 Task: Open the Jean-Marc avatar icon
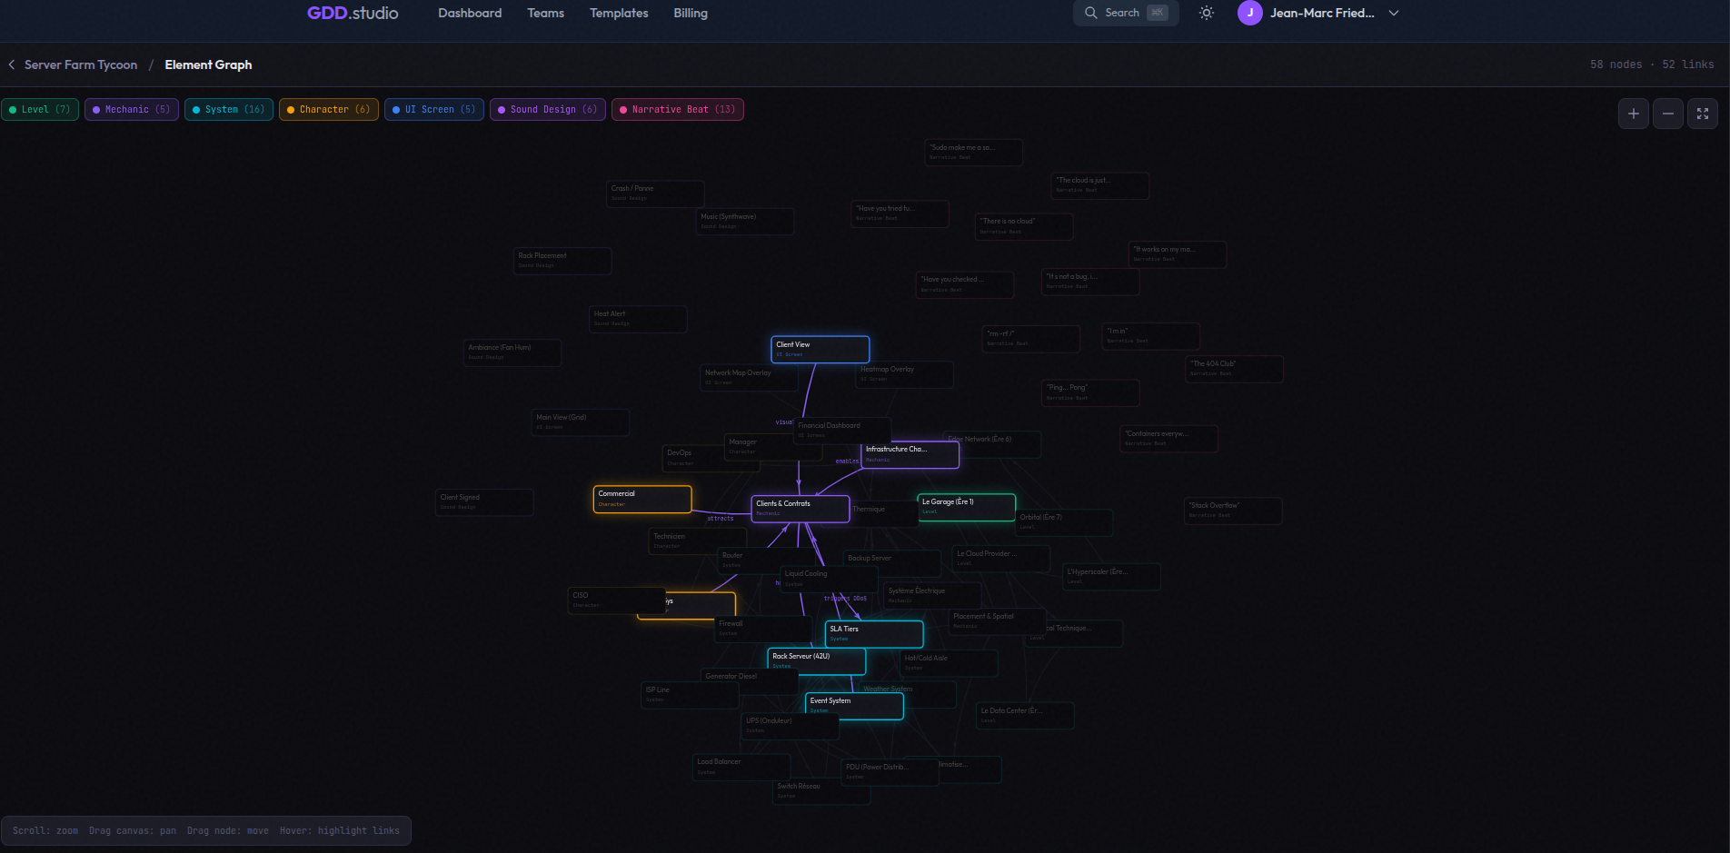[1249, 13]
